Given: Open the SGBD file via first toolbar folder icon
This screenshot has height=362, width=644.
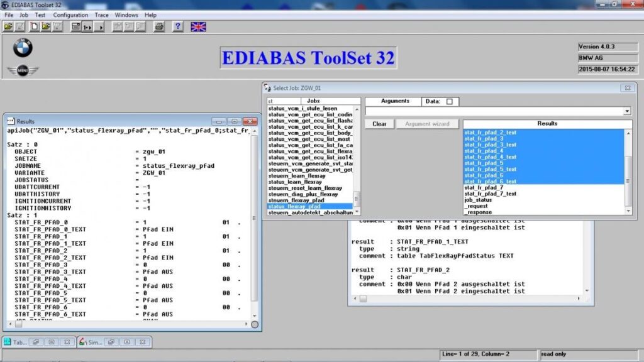Looking at the screenshot, I should click(8, 27).
